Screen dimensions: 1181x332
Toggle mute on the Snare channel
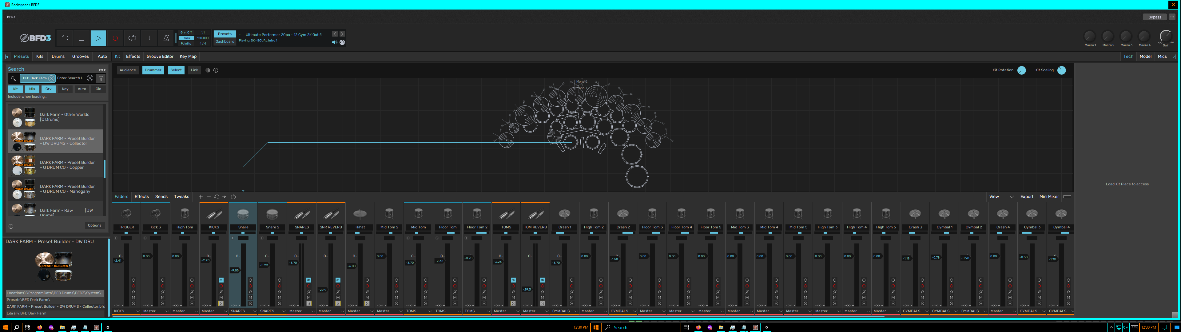click(250, 298)
